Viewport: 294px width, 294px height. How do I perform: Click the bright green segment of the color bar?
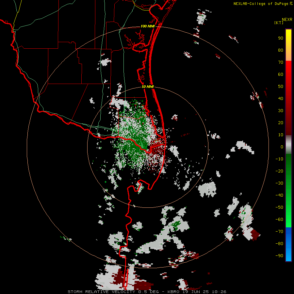point(288,190)
